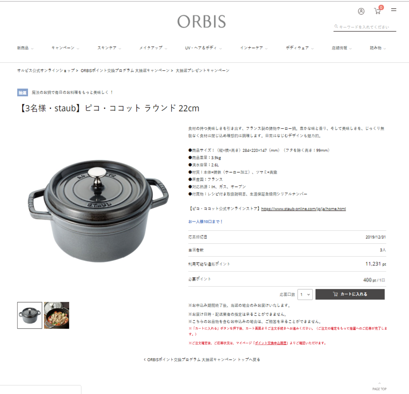Open the hamburger menu icon
The image size is (409, 394).
point(394,10)
